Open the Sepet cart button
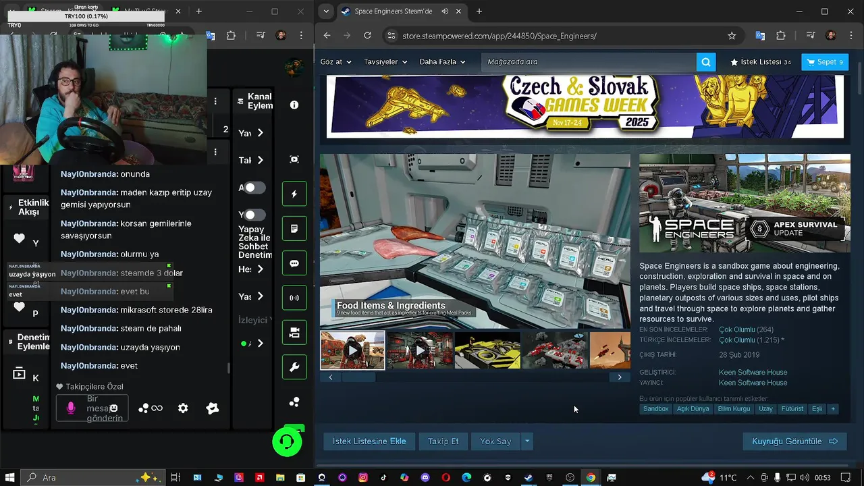 click(x=825, y=61)
